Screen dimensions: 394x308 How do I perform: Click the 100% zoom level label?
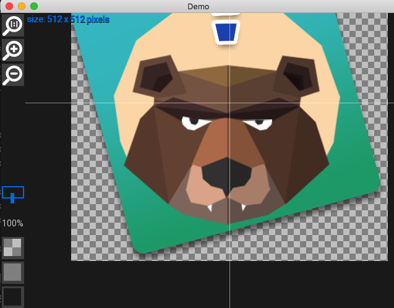pos(13,223)
